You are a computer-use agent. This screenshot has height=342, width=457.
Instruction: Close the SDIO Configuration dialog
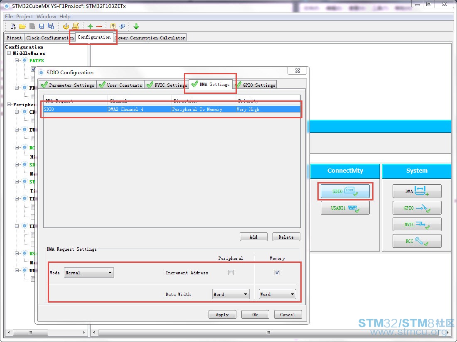(297, 71)
